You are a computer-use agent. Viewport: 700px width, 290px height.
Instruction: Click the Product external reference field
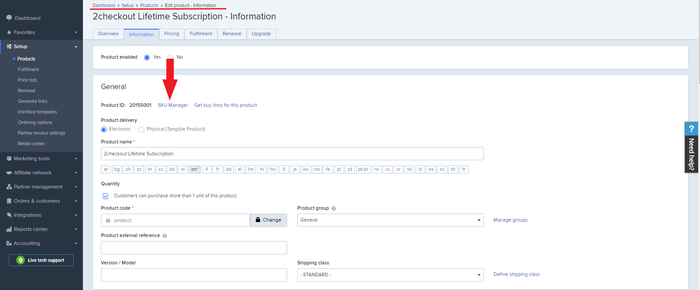pos(194,248)
